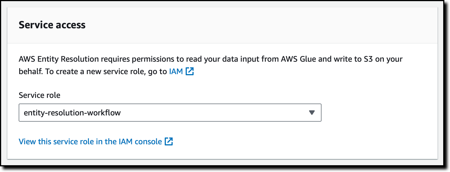Image resolution: width=450 pixels, height=172 pixels.
Task: Click the word 'behalf' in description
Action: coord(30,72)
